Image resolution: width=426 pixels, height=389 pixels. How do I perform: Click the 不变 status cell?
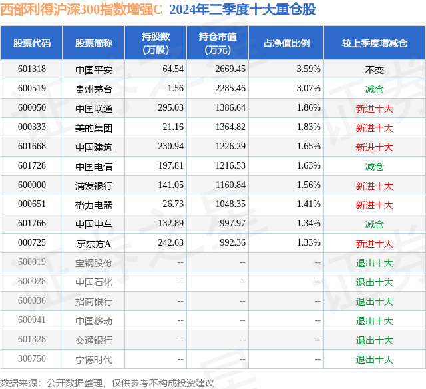coord(375,70)
